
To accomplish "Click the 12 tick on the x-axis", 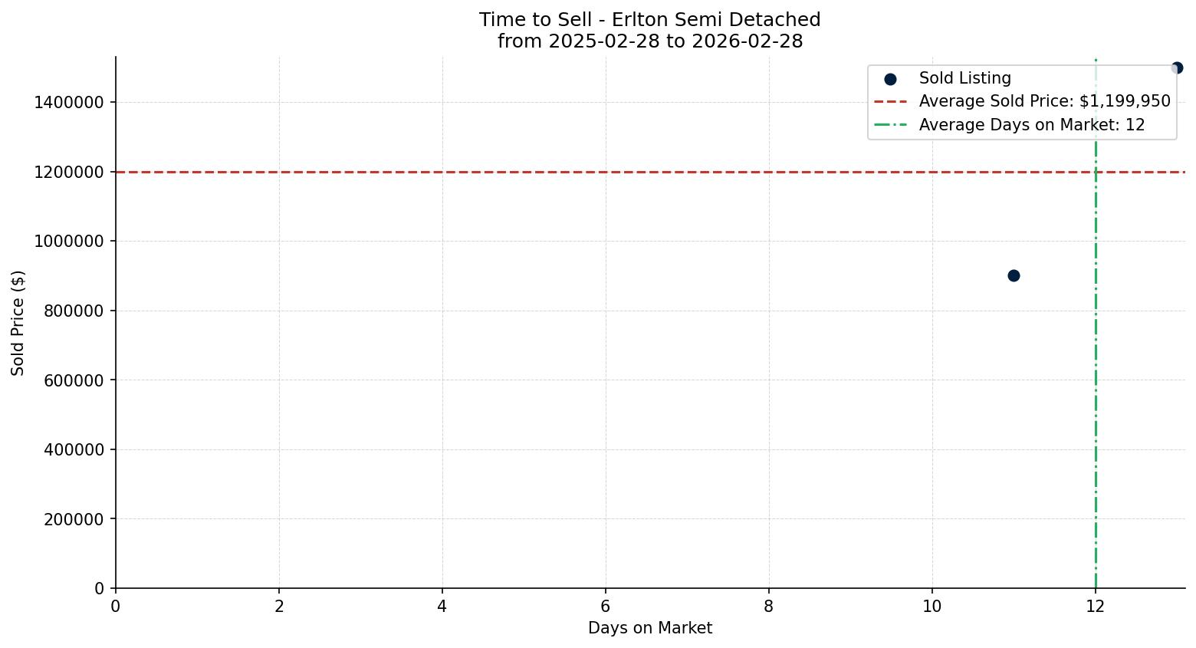I will (x=1096, y=607).
